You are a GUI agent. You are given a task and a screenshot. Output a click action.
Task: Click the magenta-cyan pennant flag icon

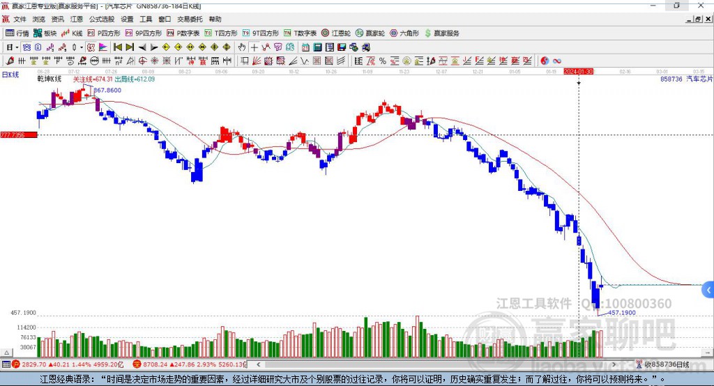click(x=103, y=47)
